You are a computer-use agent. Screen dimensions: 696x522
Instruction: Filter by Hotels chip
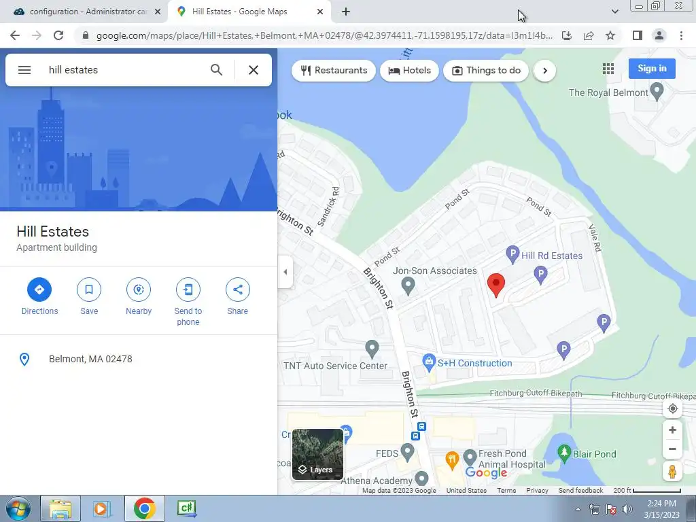click(x=409, y=71)
